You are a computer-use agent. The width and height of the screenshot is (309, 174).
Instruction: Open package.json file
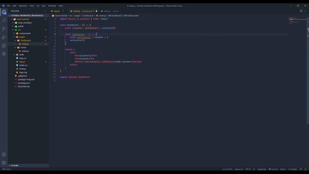(28, 83)
